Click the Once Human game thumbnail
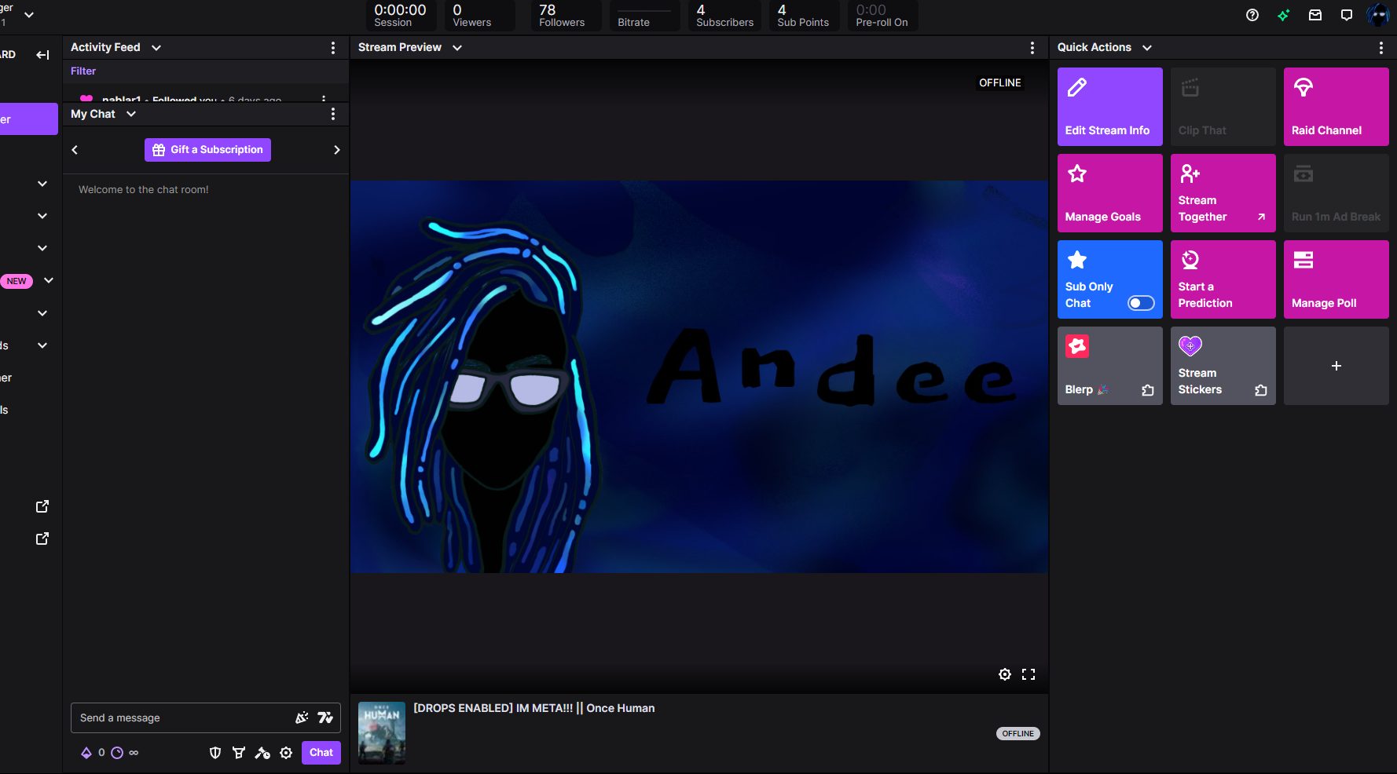 coord(382,733)
